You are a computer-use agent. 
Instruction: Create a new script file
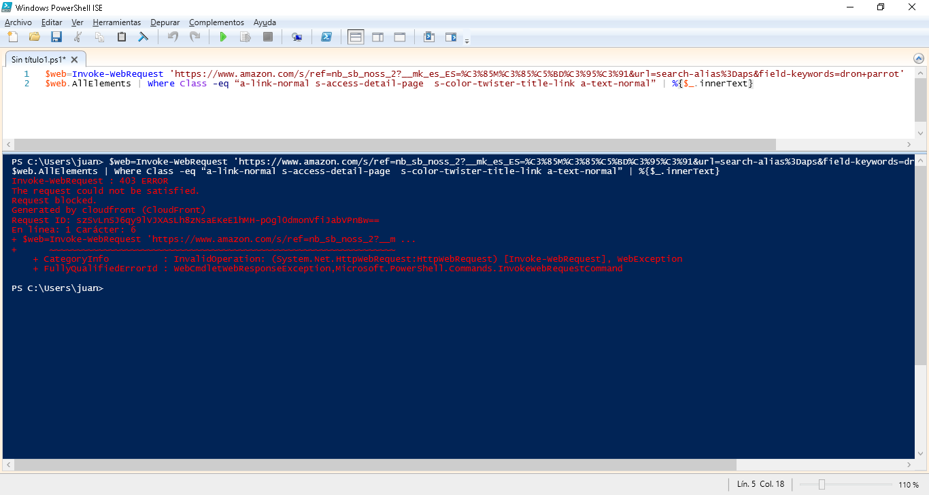12,37
